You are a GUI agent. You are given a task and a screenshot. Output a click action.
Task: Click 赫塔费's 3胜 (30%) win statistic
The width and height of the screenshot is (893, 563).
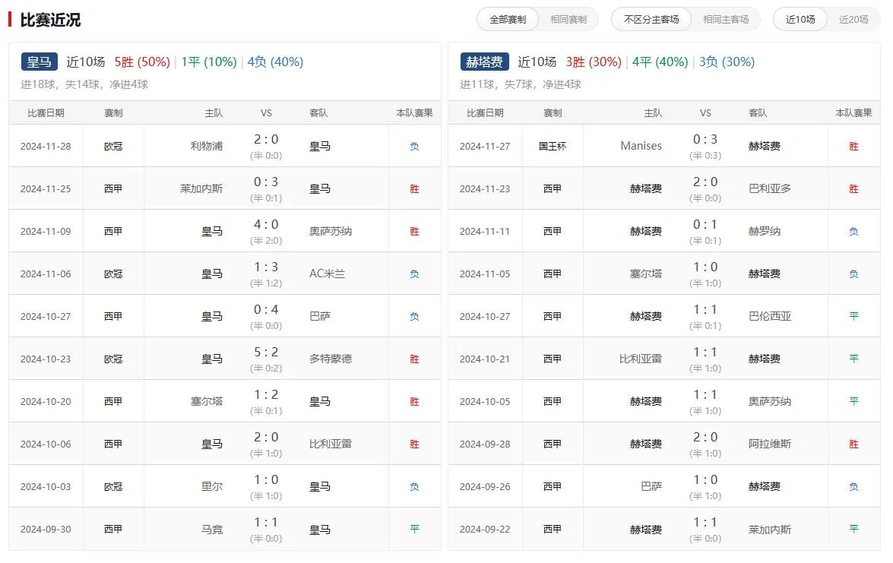[594, 62]
